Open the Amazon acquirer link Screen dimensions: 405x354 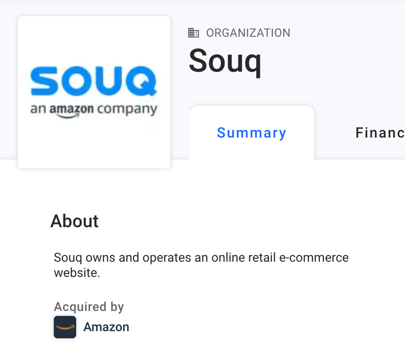(106, 327)
